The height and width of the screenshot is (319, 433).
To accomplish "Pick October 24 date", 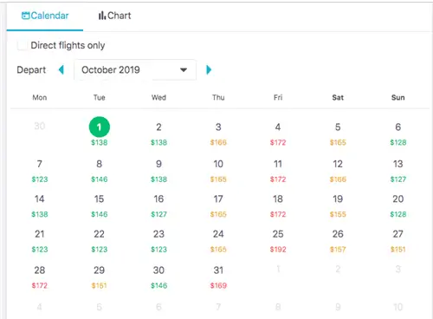I will (218, 241).
